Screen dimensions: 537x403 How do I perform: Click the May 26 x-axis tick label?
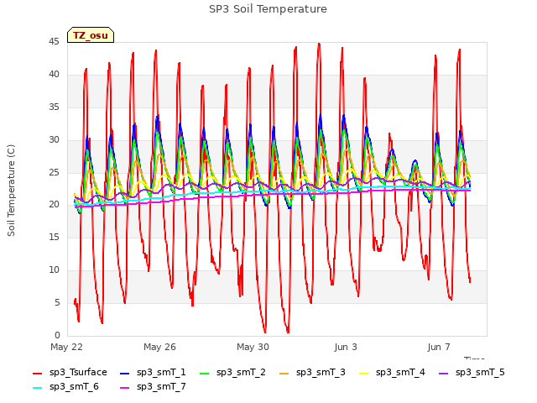tap(159, 347)
